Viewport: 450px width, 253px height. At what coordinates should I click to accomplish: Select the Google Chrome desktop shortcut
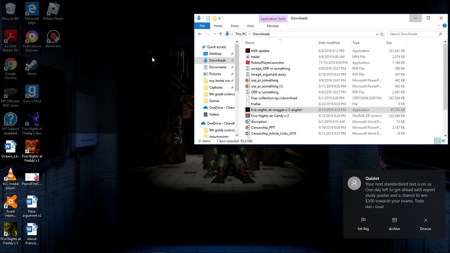tap(11, 69)
